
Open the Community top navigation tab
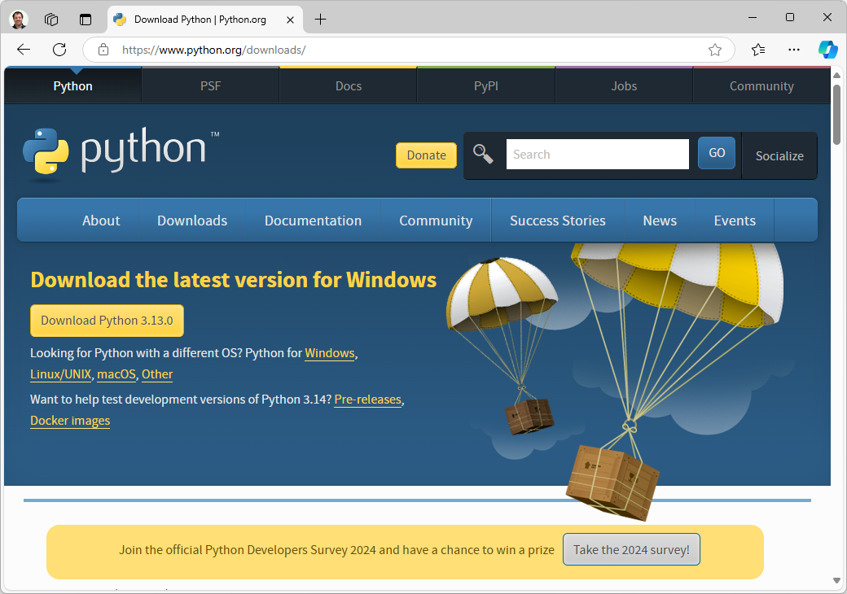point(761,85)
